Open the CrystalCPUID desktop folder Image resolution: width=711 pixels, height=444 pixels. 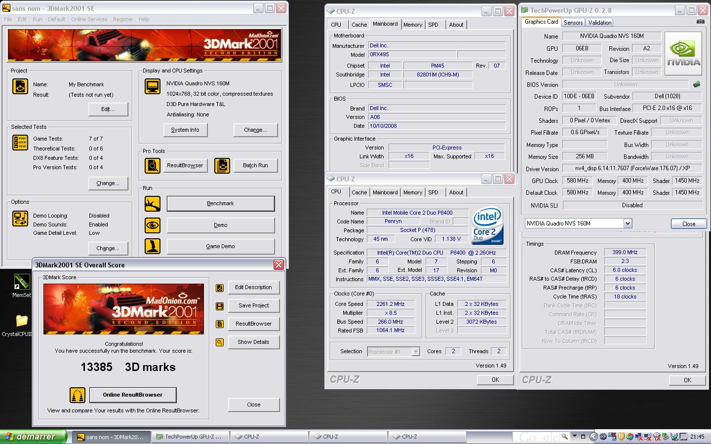21,326
